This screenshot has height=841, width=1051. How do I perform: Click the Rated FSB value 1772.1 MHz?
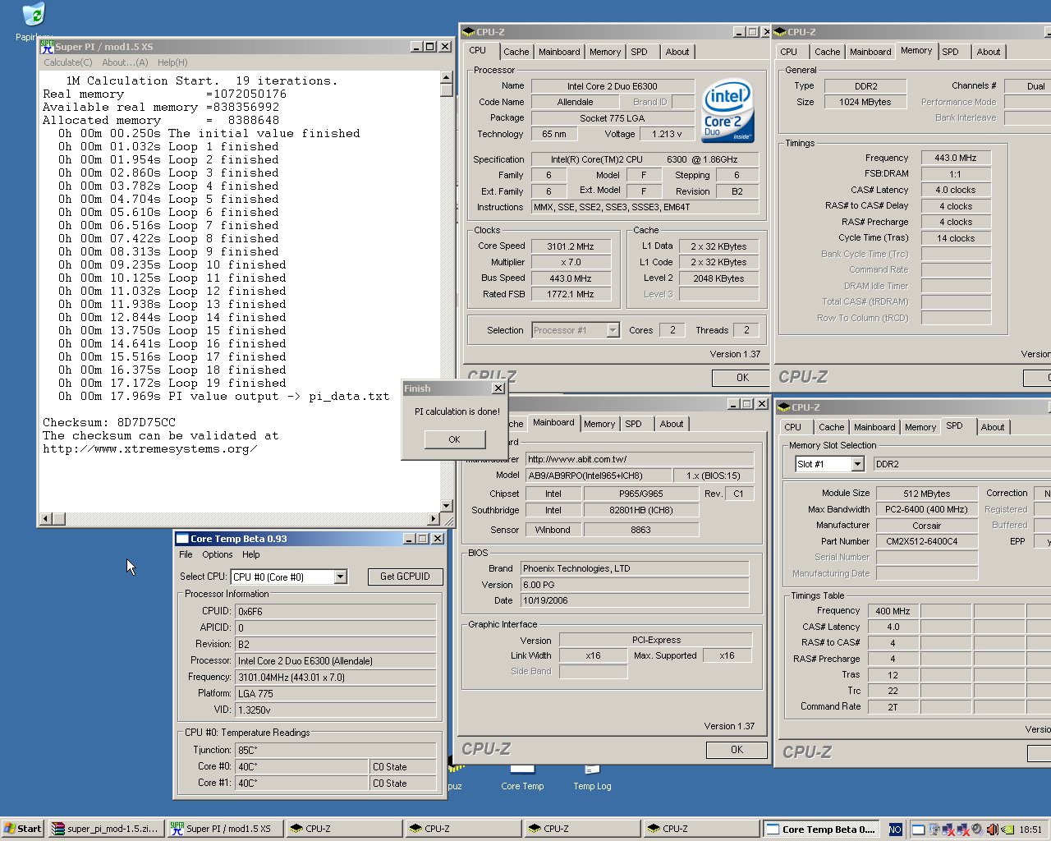[x=571, y=294]
